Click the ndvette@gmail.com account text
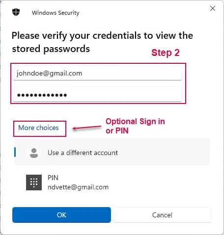This screenshot has width=224, height=235. pyautogui.click(x=78, y=187)
